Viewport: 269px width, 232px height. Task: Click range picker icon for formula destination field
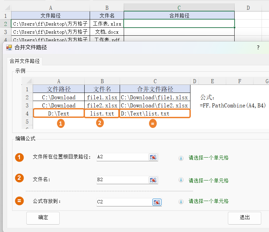pos(157,202)
